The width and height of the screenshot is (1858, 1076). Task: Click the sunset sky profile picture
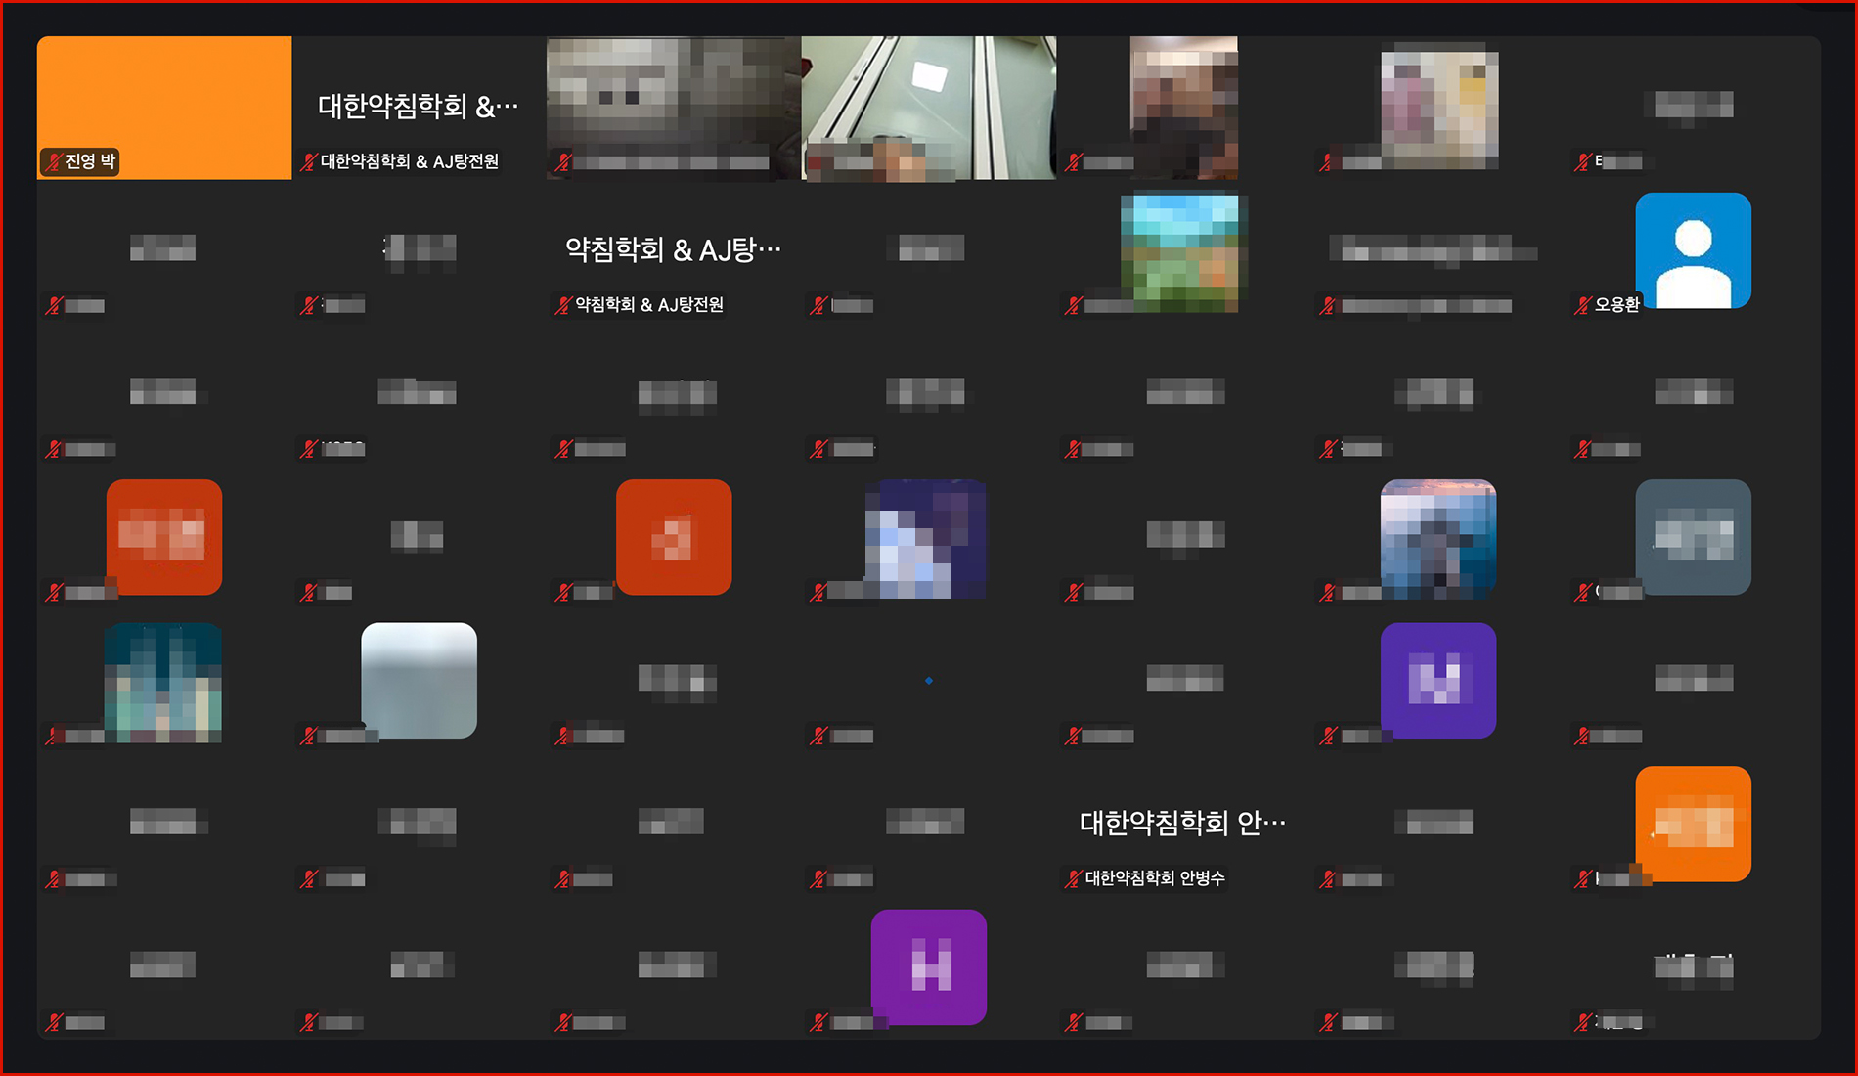pos(1438,538)
